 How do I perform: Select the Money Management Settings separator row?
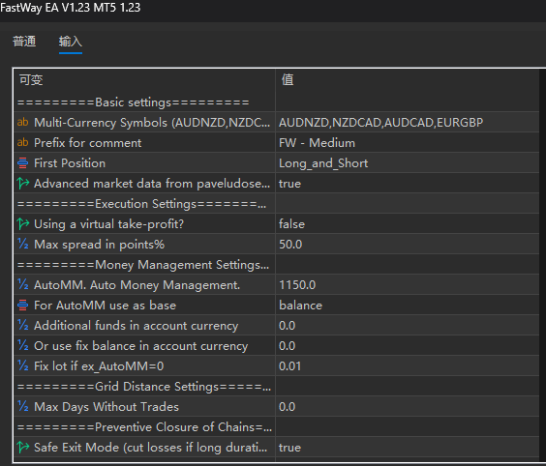[x=277, y=265]
